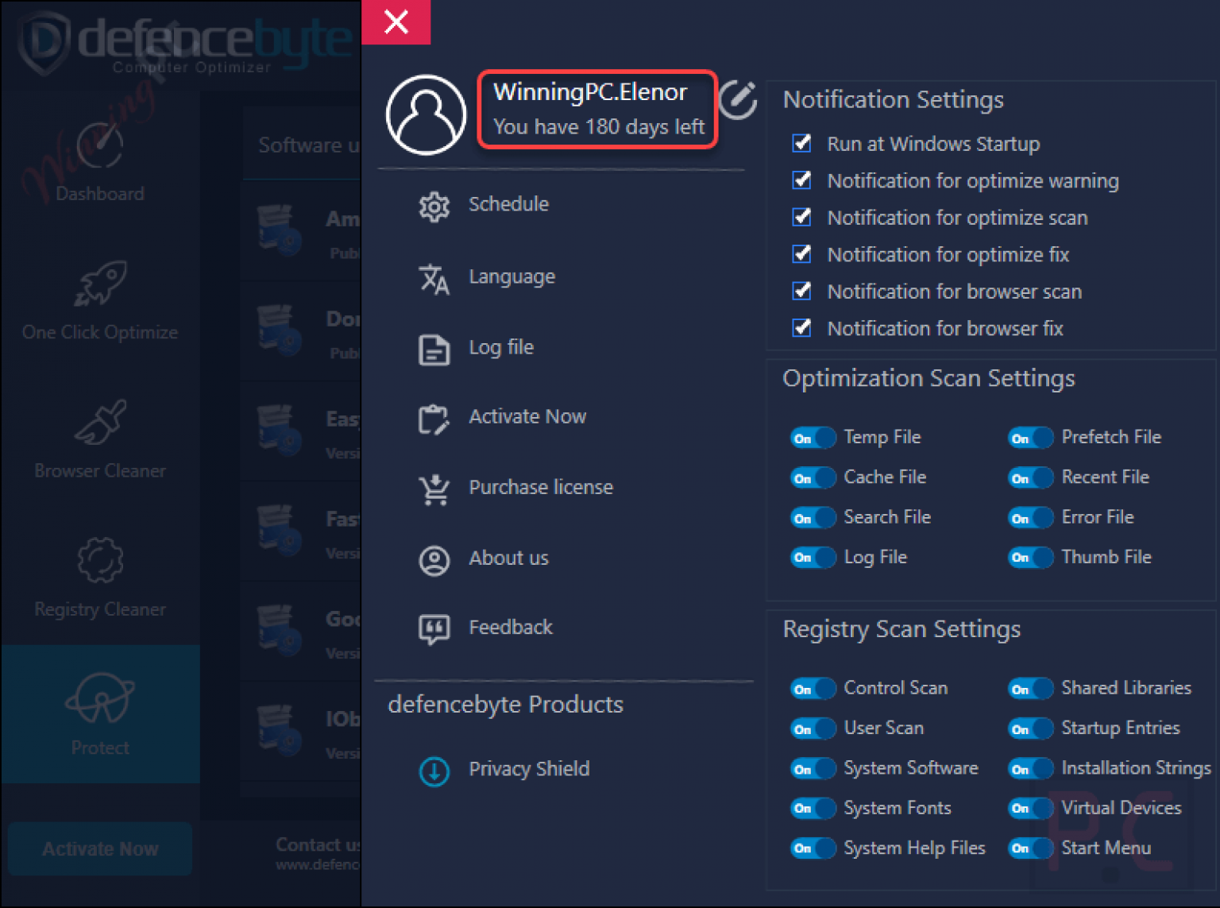Uncheck Notification for optimize fix
Image resolution: width=1220 pixels, height=908 pixels.
click(x=802, y=253)
